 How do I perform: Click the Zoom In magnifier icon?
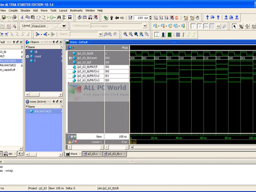point(125,34)
